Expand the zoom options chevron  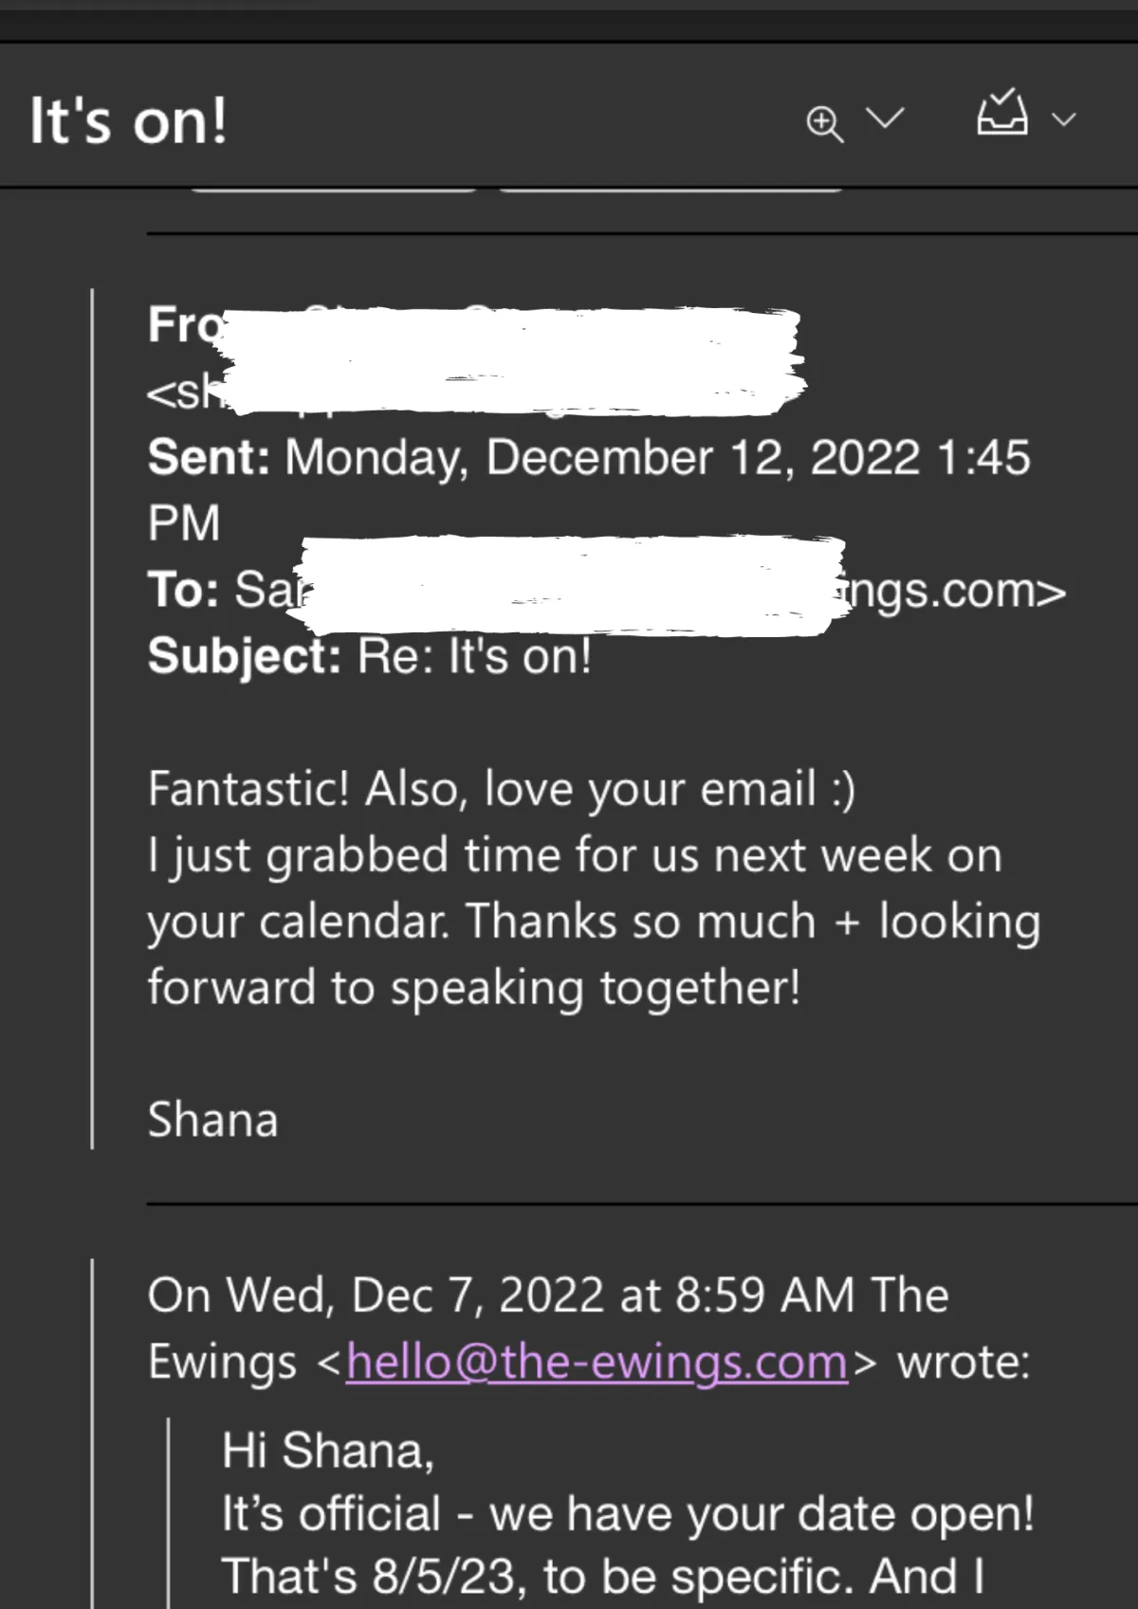click(x=886, y=119)
